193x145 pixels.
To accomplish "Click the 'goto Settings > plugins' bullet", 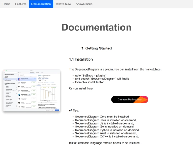I will click(91, 76).
